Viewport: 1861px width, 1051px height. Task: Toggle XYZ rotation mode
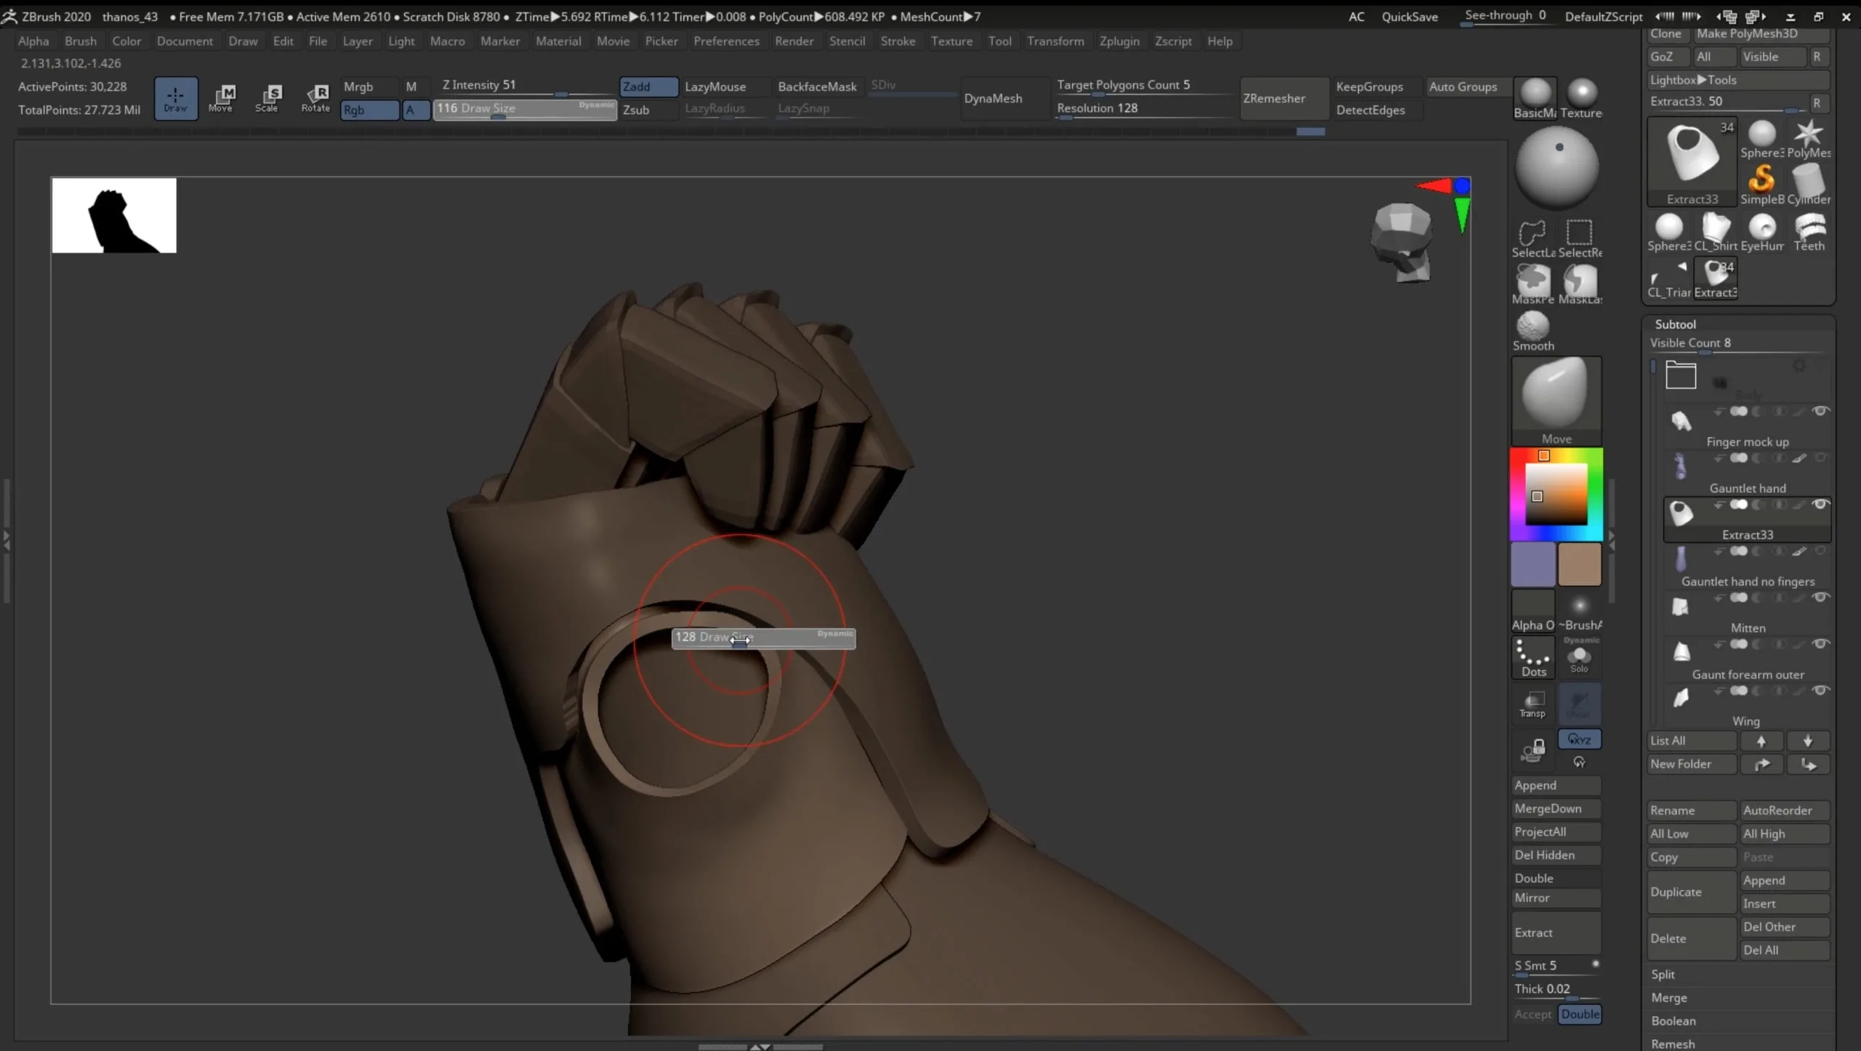tap(1580, 739)
